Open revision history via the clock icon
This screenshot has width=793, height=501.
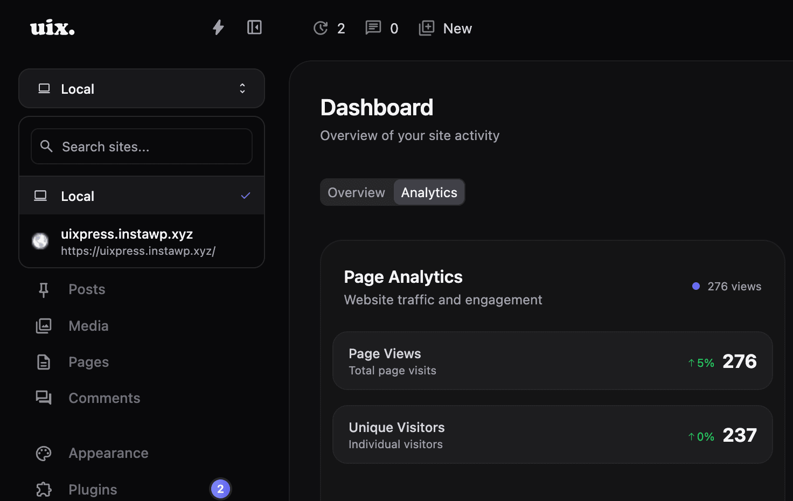(x=321, y=27)
